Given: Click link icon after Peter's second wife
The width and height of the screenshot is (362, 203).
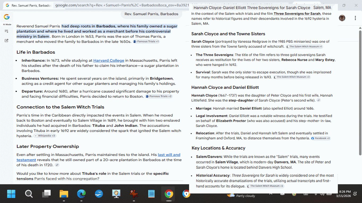Looking at the screenshot, I should tap(319, 100).
